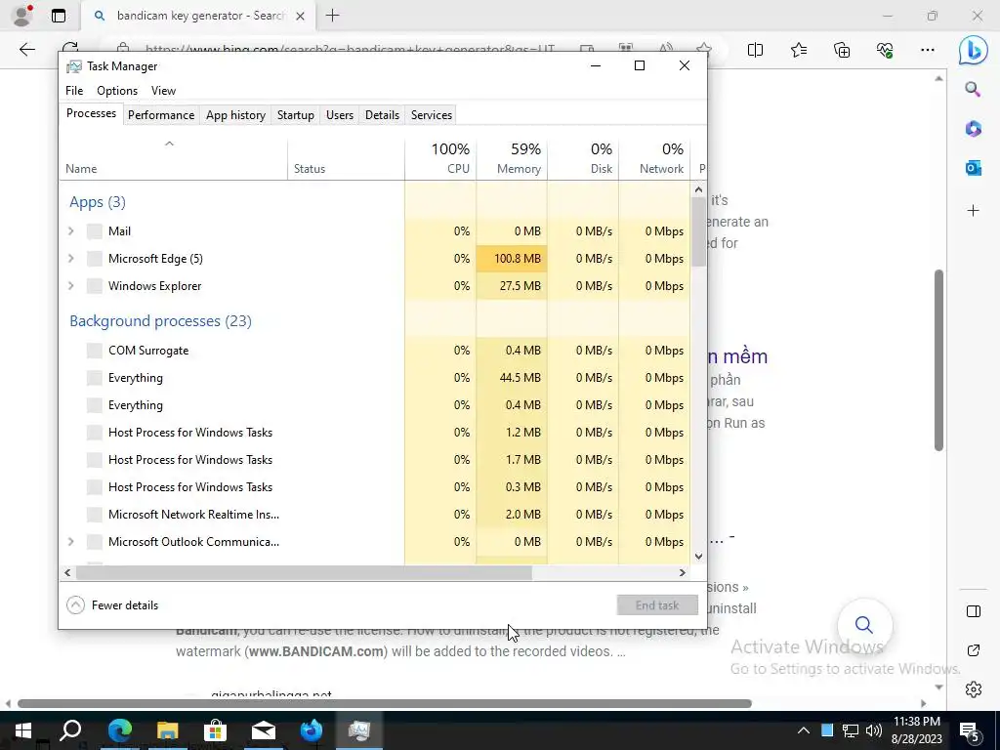Expand the Mail process row
Screen dimensions: 1000x750
[x=70, y=230]
